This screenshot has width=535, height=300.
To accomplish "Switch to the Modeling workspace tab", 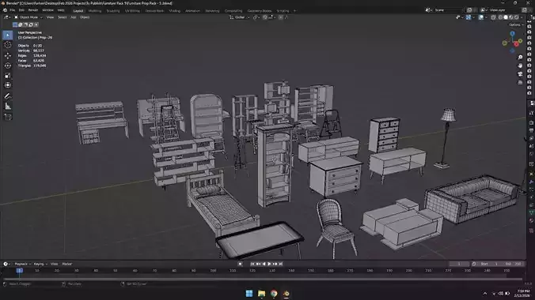I will pos(95,11).
